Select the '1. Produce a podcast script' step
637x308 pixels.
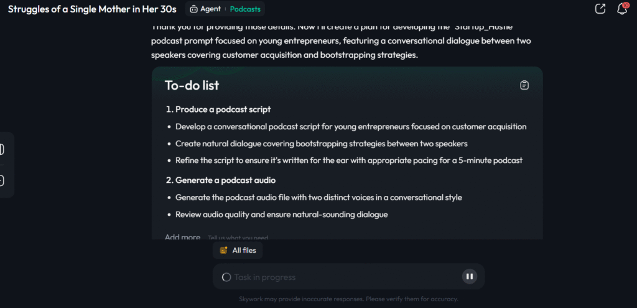(x=218, y=110)
